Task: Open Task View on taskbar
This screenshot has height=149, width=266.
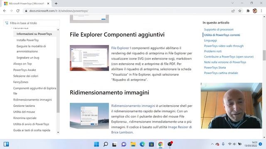Action: [x=114, y=144]
